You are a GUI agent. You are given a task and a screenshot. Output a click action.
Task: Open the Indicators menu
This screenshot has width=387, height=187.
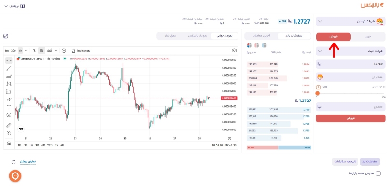(x=81, y=51)
